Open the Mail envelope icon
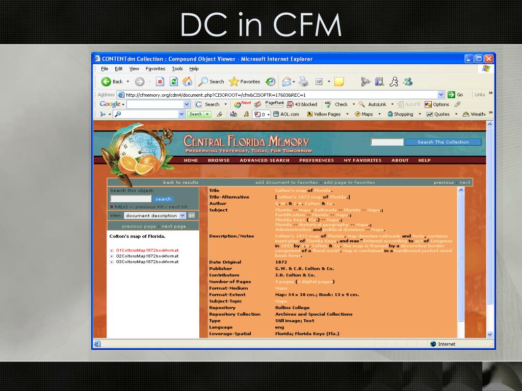Screen dimensions: 522x391 click(286, 81)
